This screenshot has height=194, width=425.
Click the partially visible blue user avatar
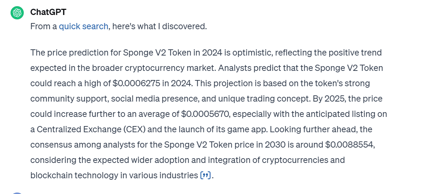pos(17,193)
